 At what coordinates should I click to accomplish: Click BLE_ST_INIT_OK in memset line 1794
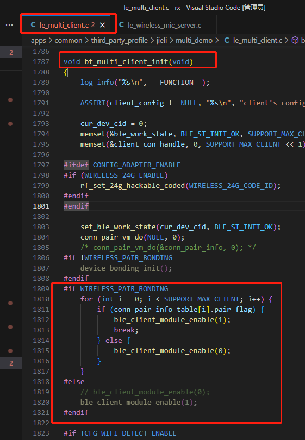click(x=210, y=134)
